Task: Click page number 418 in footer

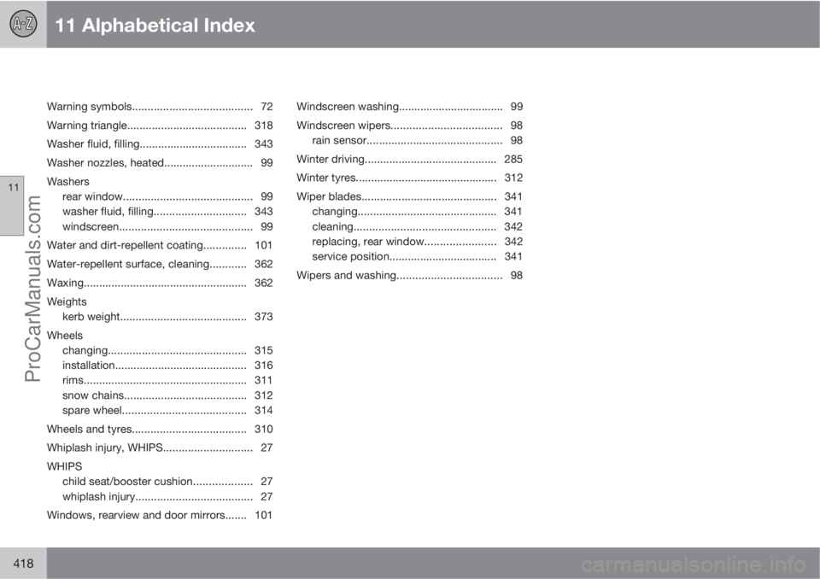Action: tap(23, 564)
